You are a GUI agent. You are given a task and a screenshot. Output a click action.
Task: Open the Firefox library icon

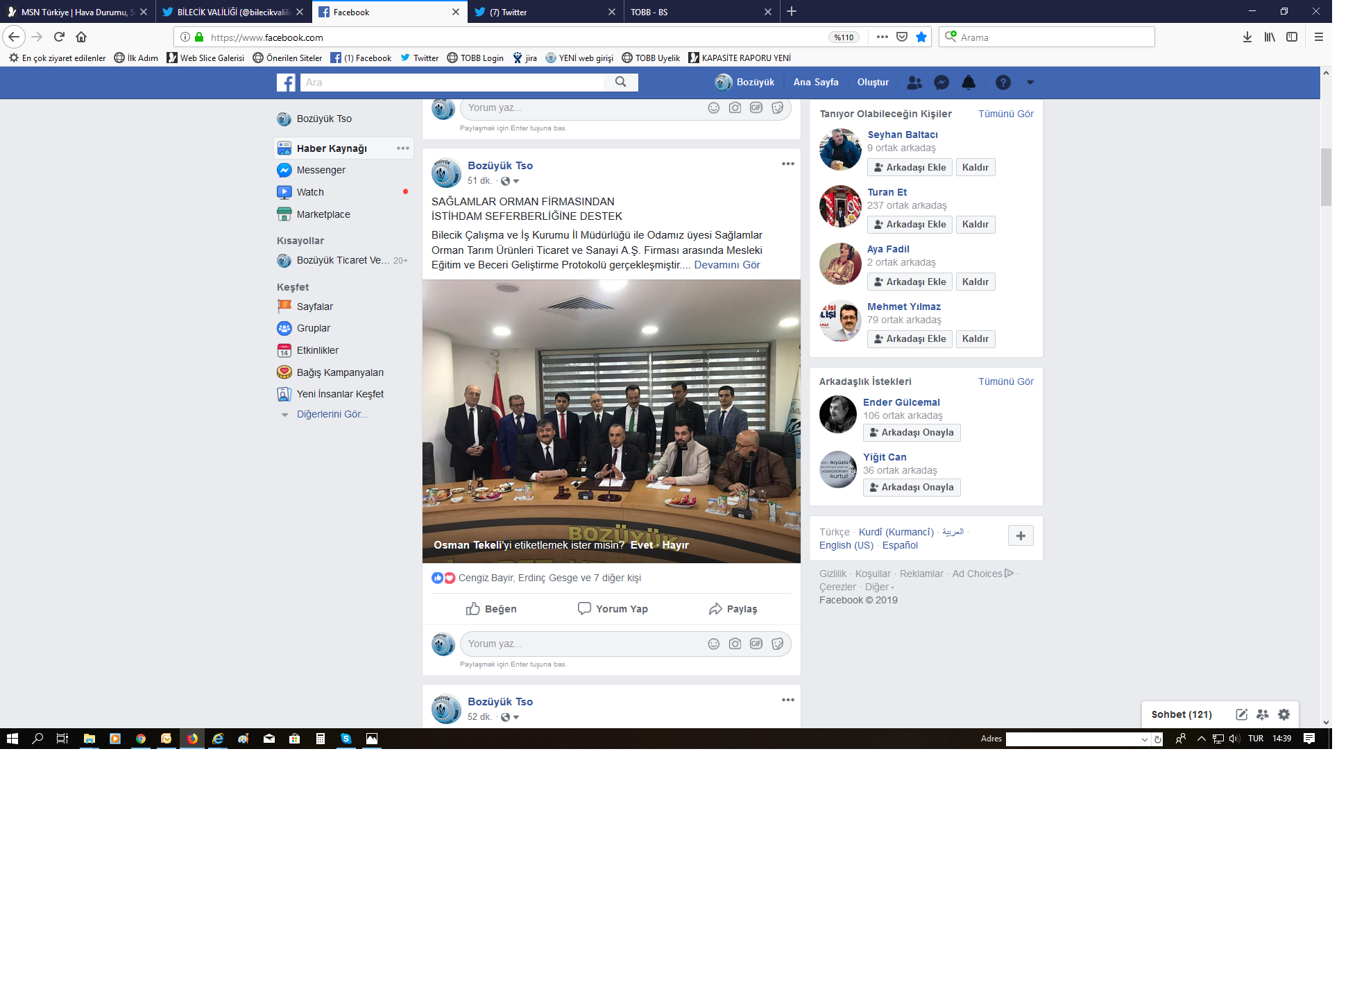tap(1270, 37)
